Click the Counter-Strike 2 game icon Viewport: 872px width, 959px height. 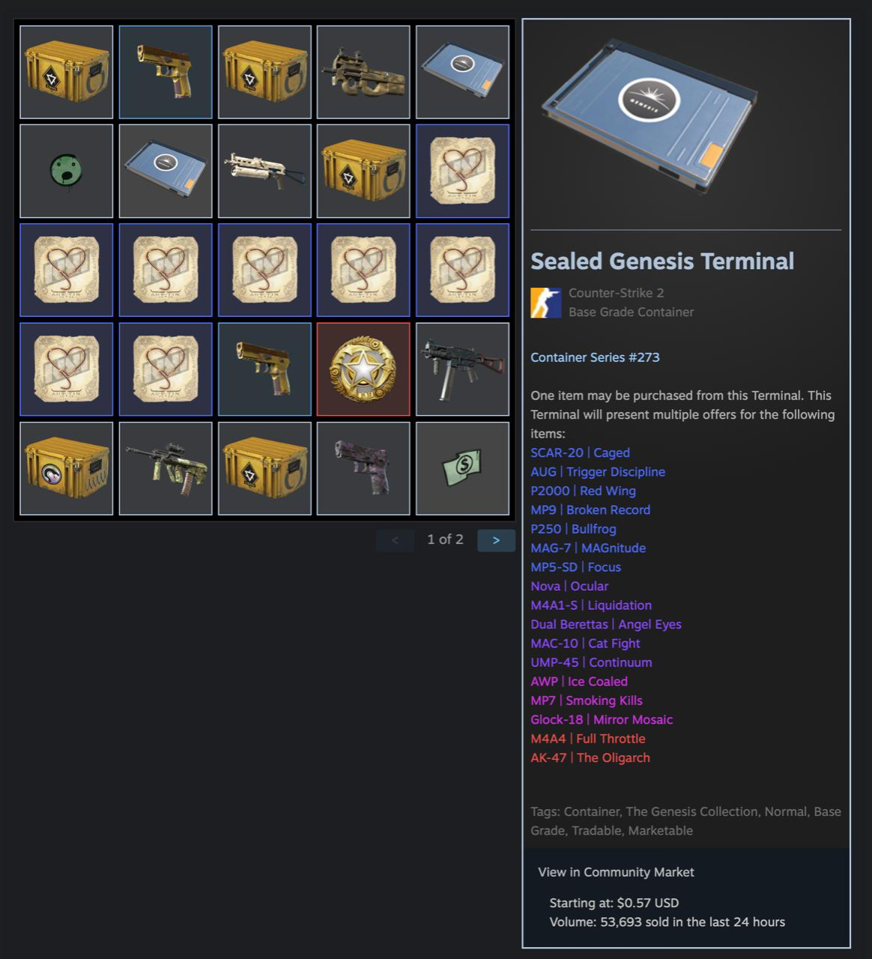(546, 303)
